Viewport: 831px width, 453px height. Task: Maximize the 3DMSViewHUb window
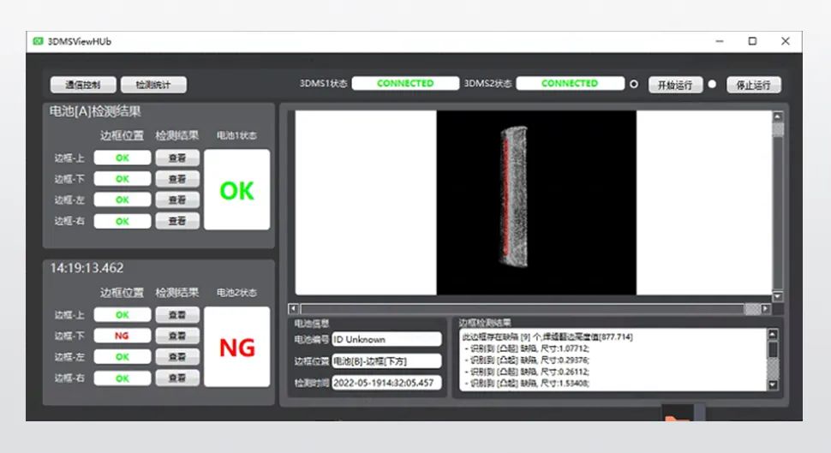752,41
